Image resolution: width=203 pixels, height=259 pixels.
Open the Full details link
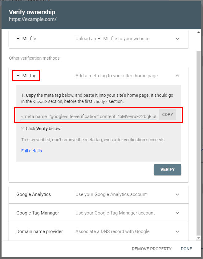(x=31, y=151)
